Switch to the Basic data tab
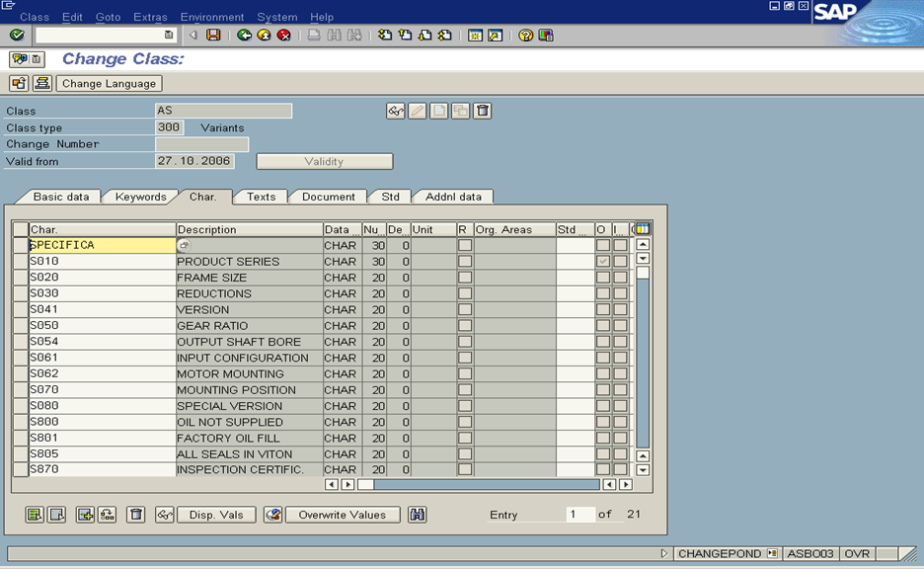The height and width of the screenshot is (569, 924). click(x=60, y=197)
